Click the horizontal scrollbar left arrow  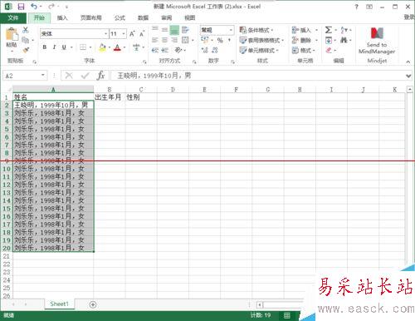[260, 305]
